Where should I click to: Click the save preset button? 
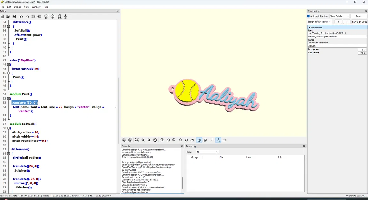coord(359,22)
